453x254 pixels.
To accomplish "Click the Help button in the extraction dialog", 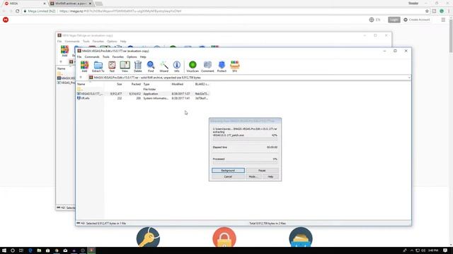I will pos(270,176).
